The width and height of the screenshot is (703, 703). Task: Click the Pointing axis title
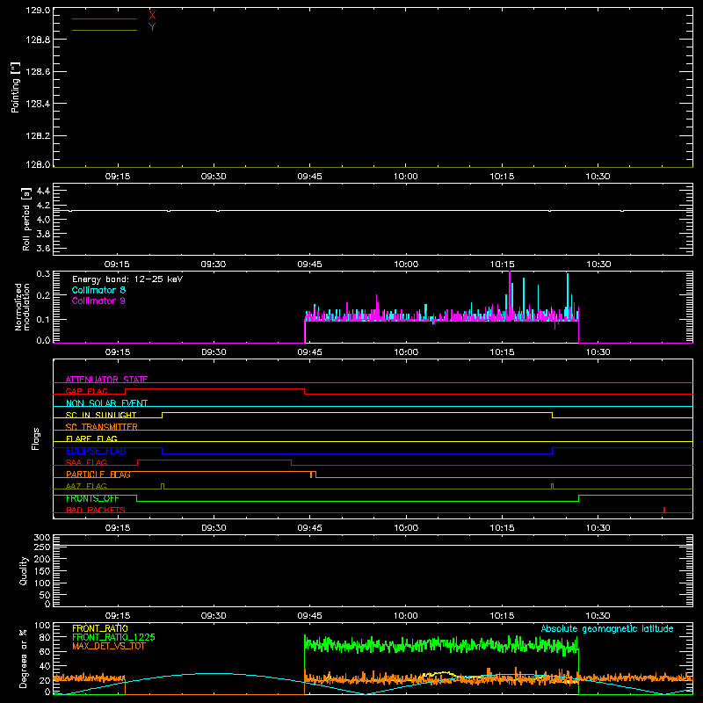15,87
